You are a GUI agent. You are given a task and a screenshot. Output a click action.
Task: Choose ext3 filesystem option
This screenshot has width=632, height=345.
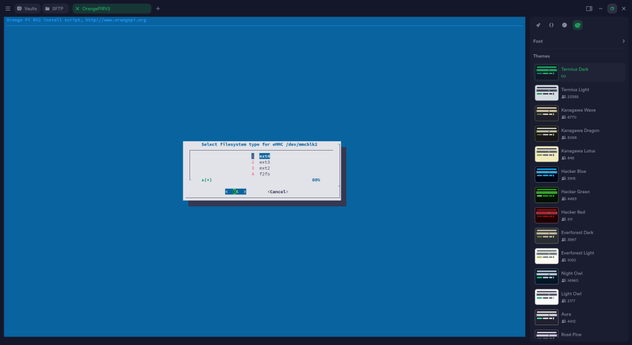(x=264, y=162)
